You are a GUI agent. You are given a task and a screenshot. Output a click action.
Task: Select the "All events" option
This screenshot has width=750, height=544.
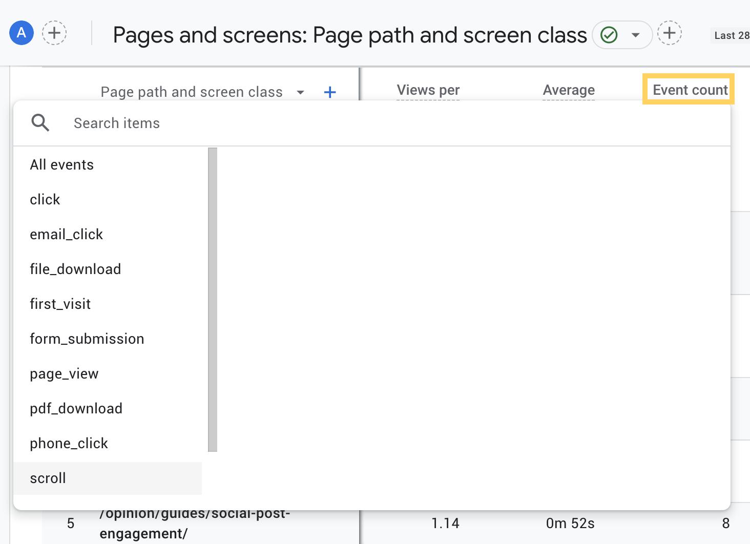61,164
